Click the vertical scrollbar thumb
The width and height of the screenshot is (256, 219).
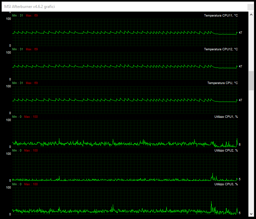[251, 80]
